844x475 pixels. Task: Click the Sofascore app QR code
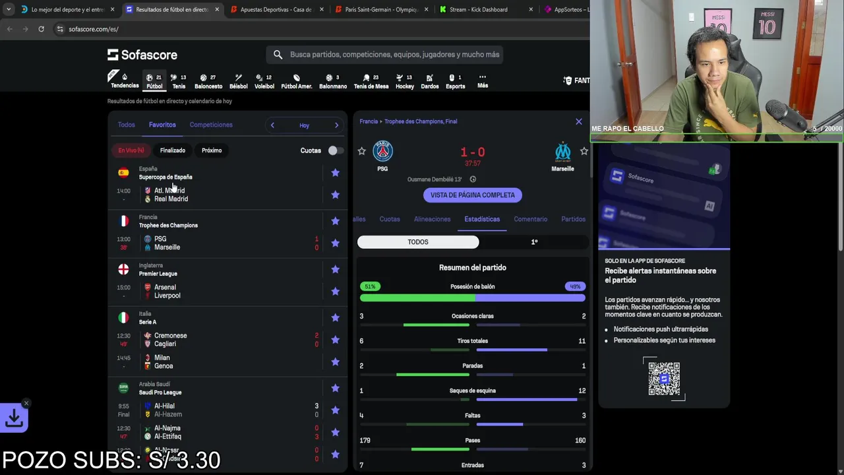[664, 378]
